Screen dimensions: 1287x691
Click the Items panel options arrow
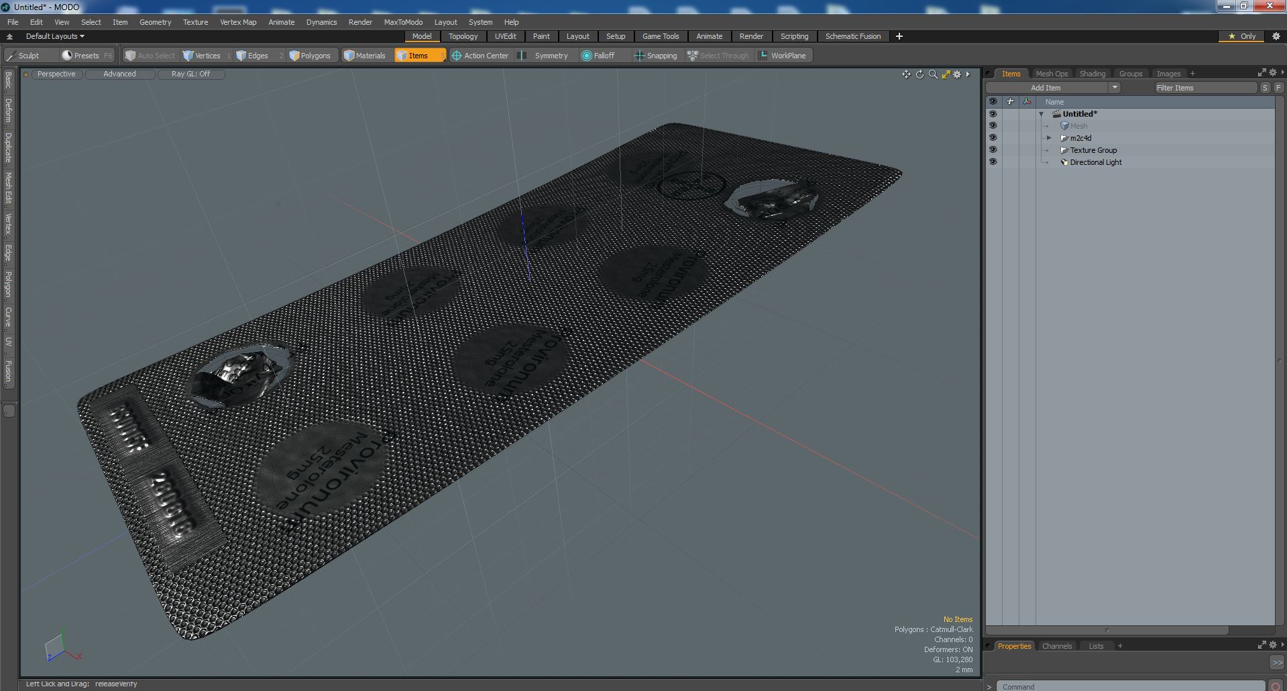tap(1282, 72)
